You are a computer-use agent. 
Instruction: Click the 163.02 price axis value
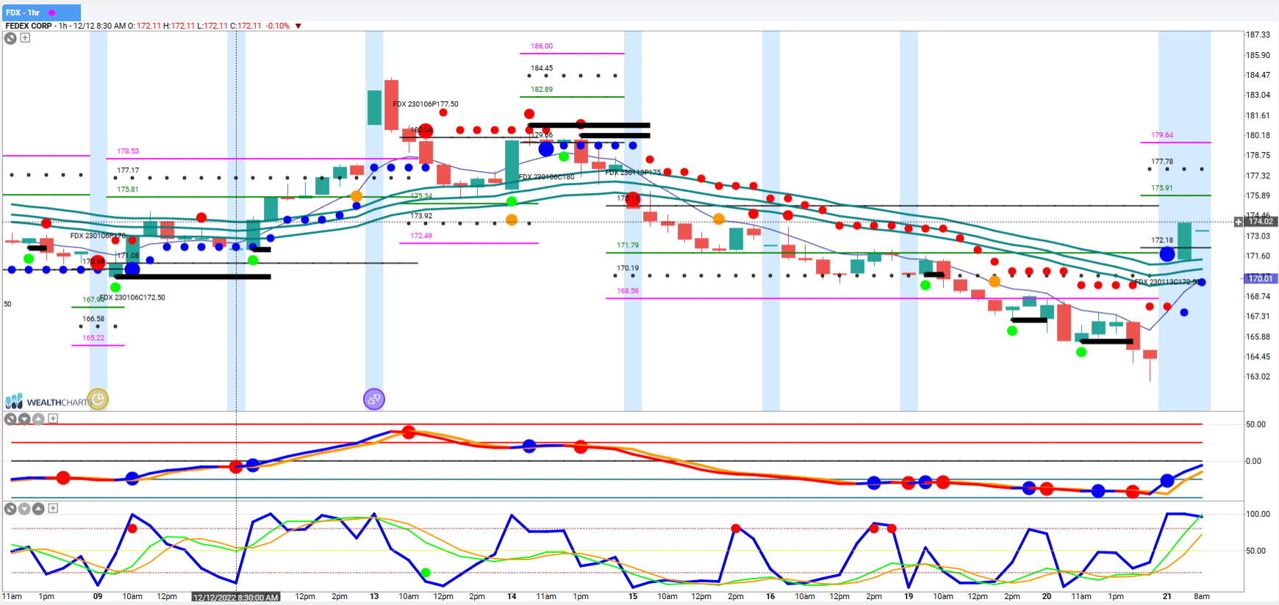(1258, 376)
